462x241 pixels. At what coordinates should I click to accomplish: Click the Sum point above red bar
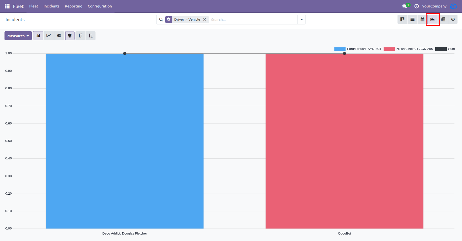(x=344, y=53)
